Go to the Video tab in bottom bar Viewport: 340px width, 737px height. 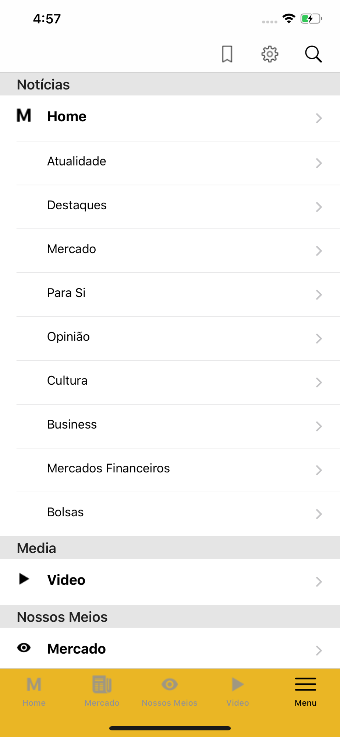238,691
